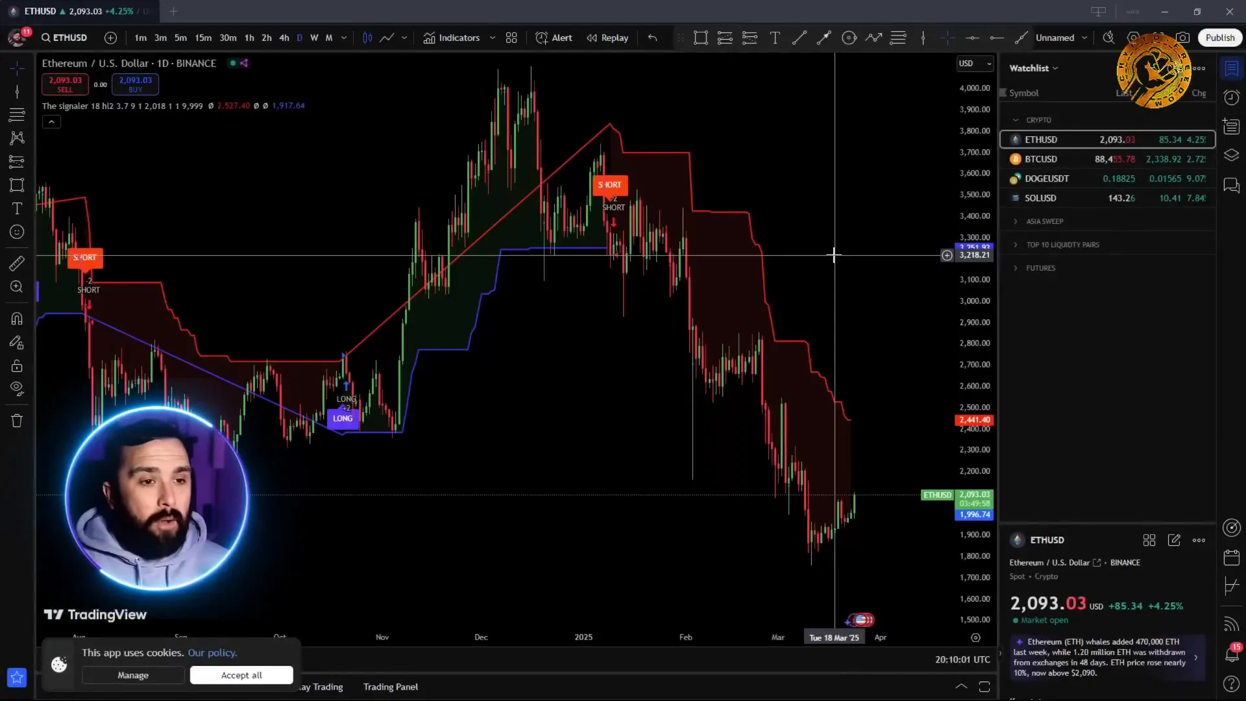
Task: Select the vertical line tool in top toolbar
Action: [923, 38]
